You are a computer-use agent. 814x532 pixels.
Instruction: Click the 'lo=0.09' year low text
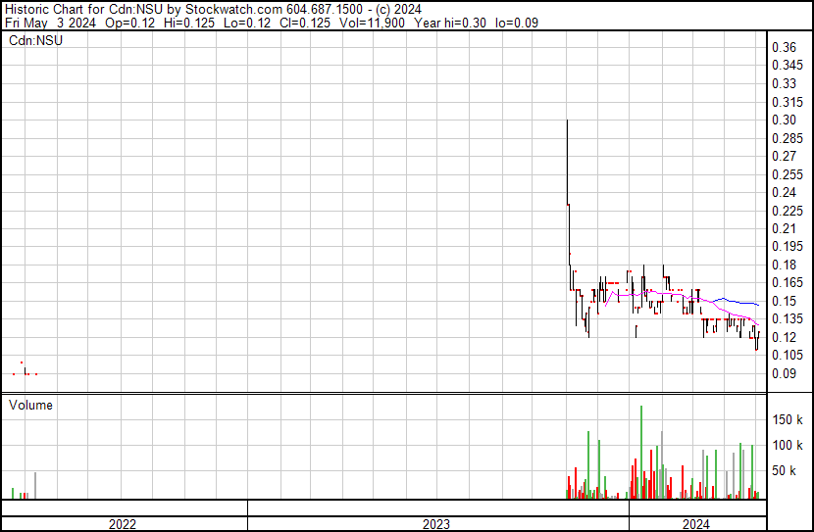click(x=517, y=23)
